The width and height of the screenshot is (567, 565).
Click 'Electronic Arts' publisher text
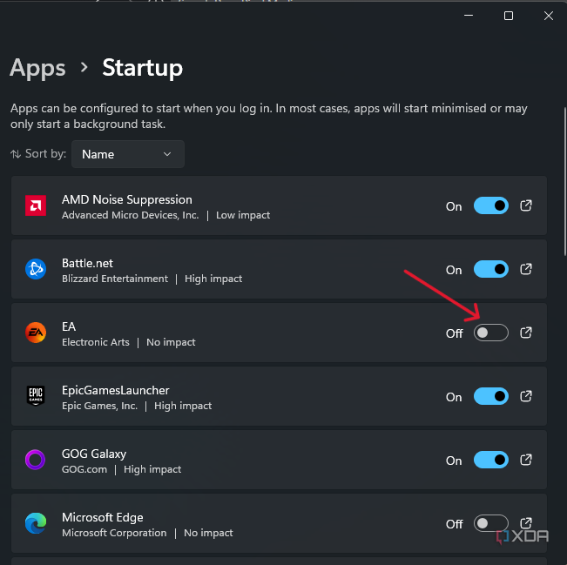tap(96, 342)
